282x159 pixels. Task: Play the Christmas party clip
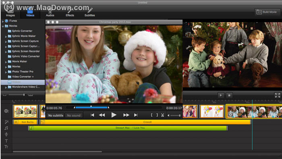(x=114, y=115)
